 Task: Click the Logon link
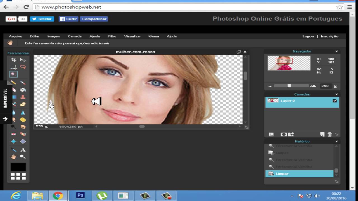(x=308, y=36)
